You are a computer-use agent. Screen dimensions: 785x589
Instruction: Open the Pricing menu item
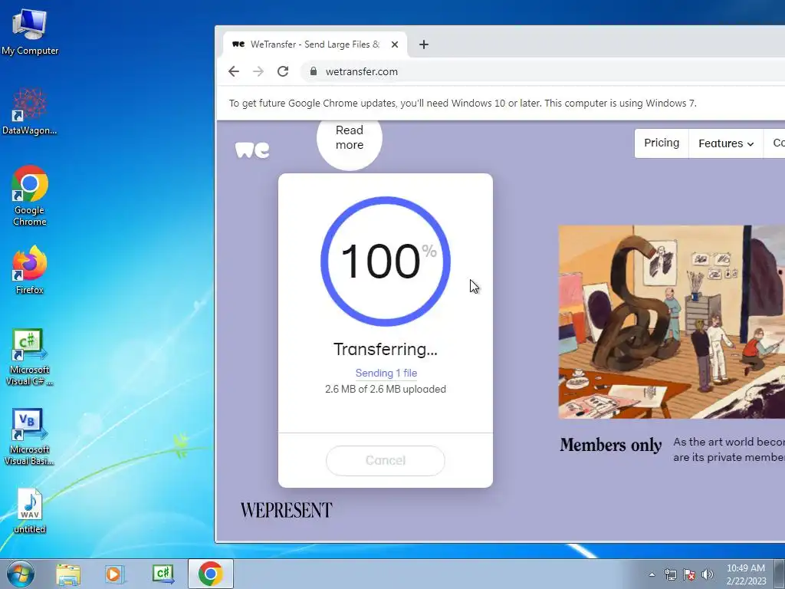coord(662,143)
